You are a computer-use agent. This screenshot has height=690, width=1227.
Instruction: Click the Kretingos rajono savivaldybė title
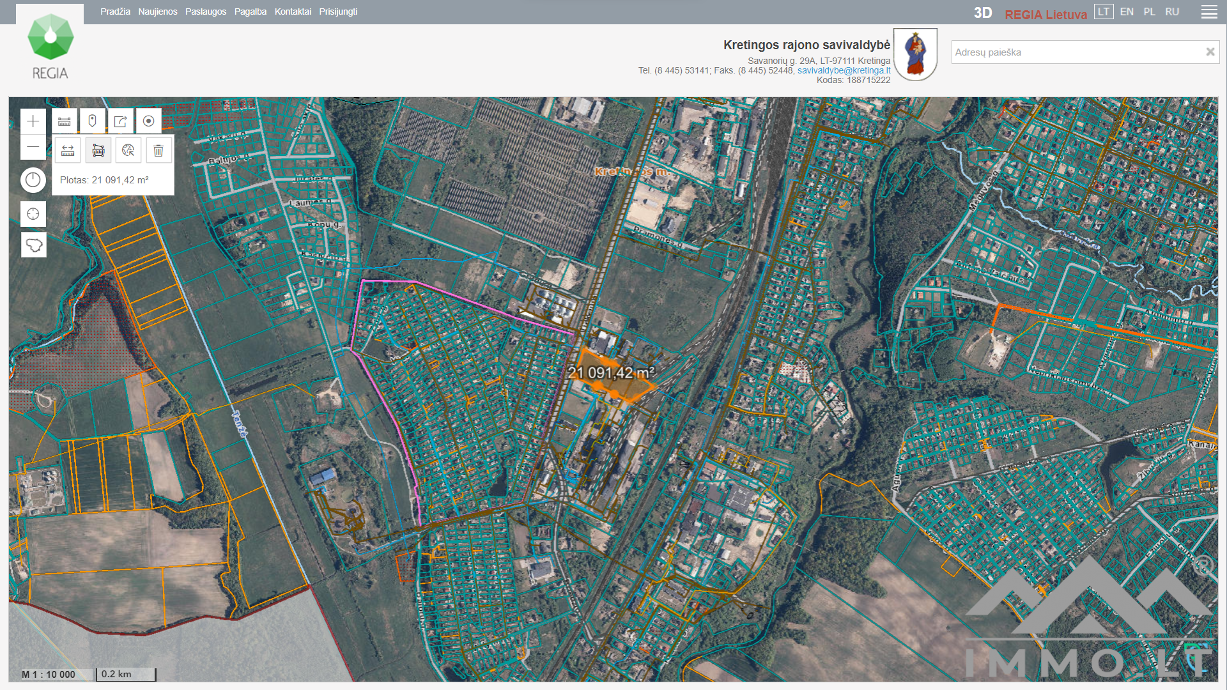pyautogui.click(x=806, y=45)
